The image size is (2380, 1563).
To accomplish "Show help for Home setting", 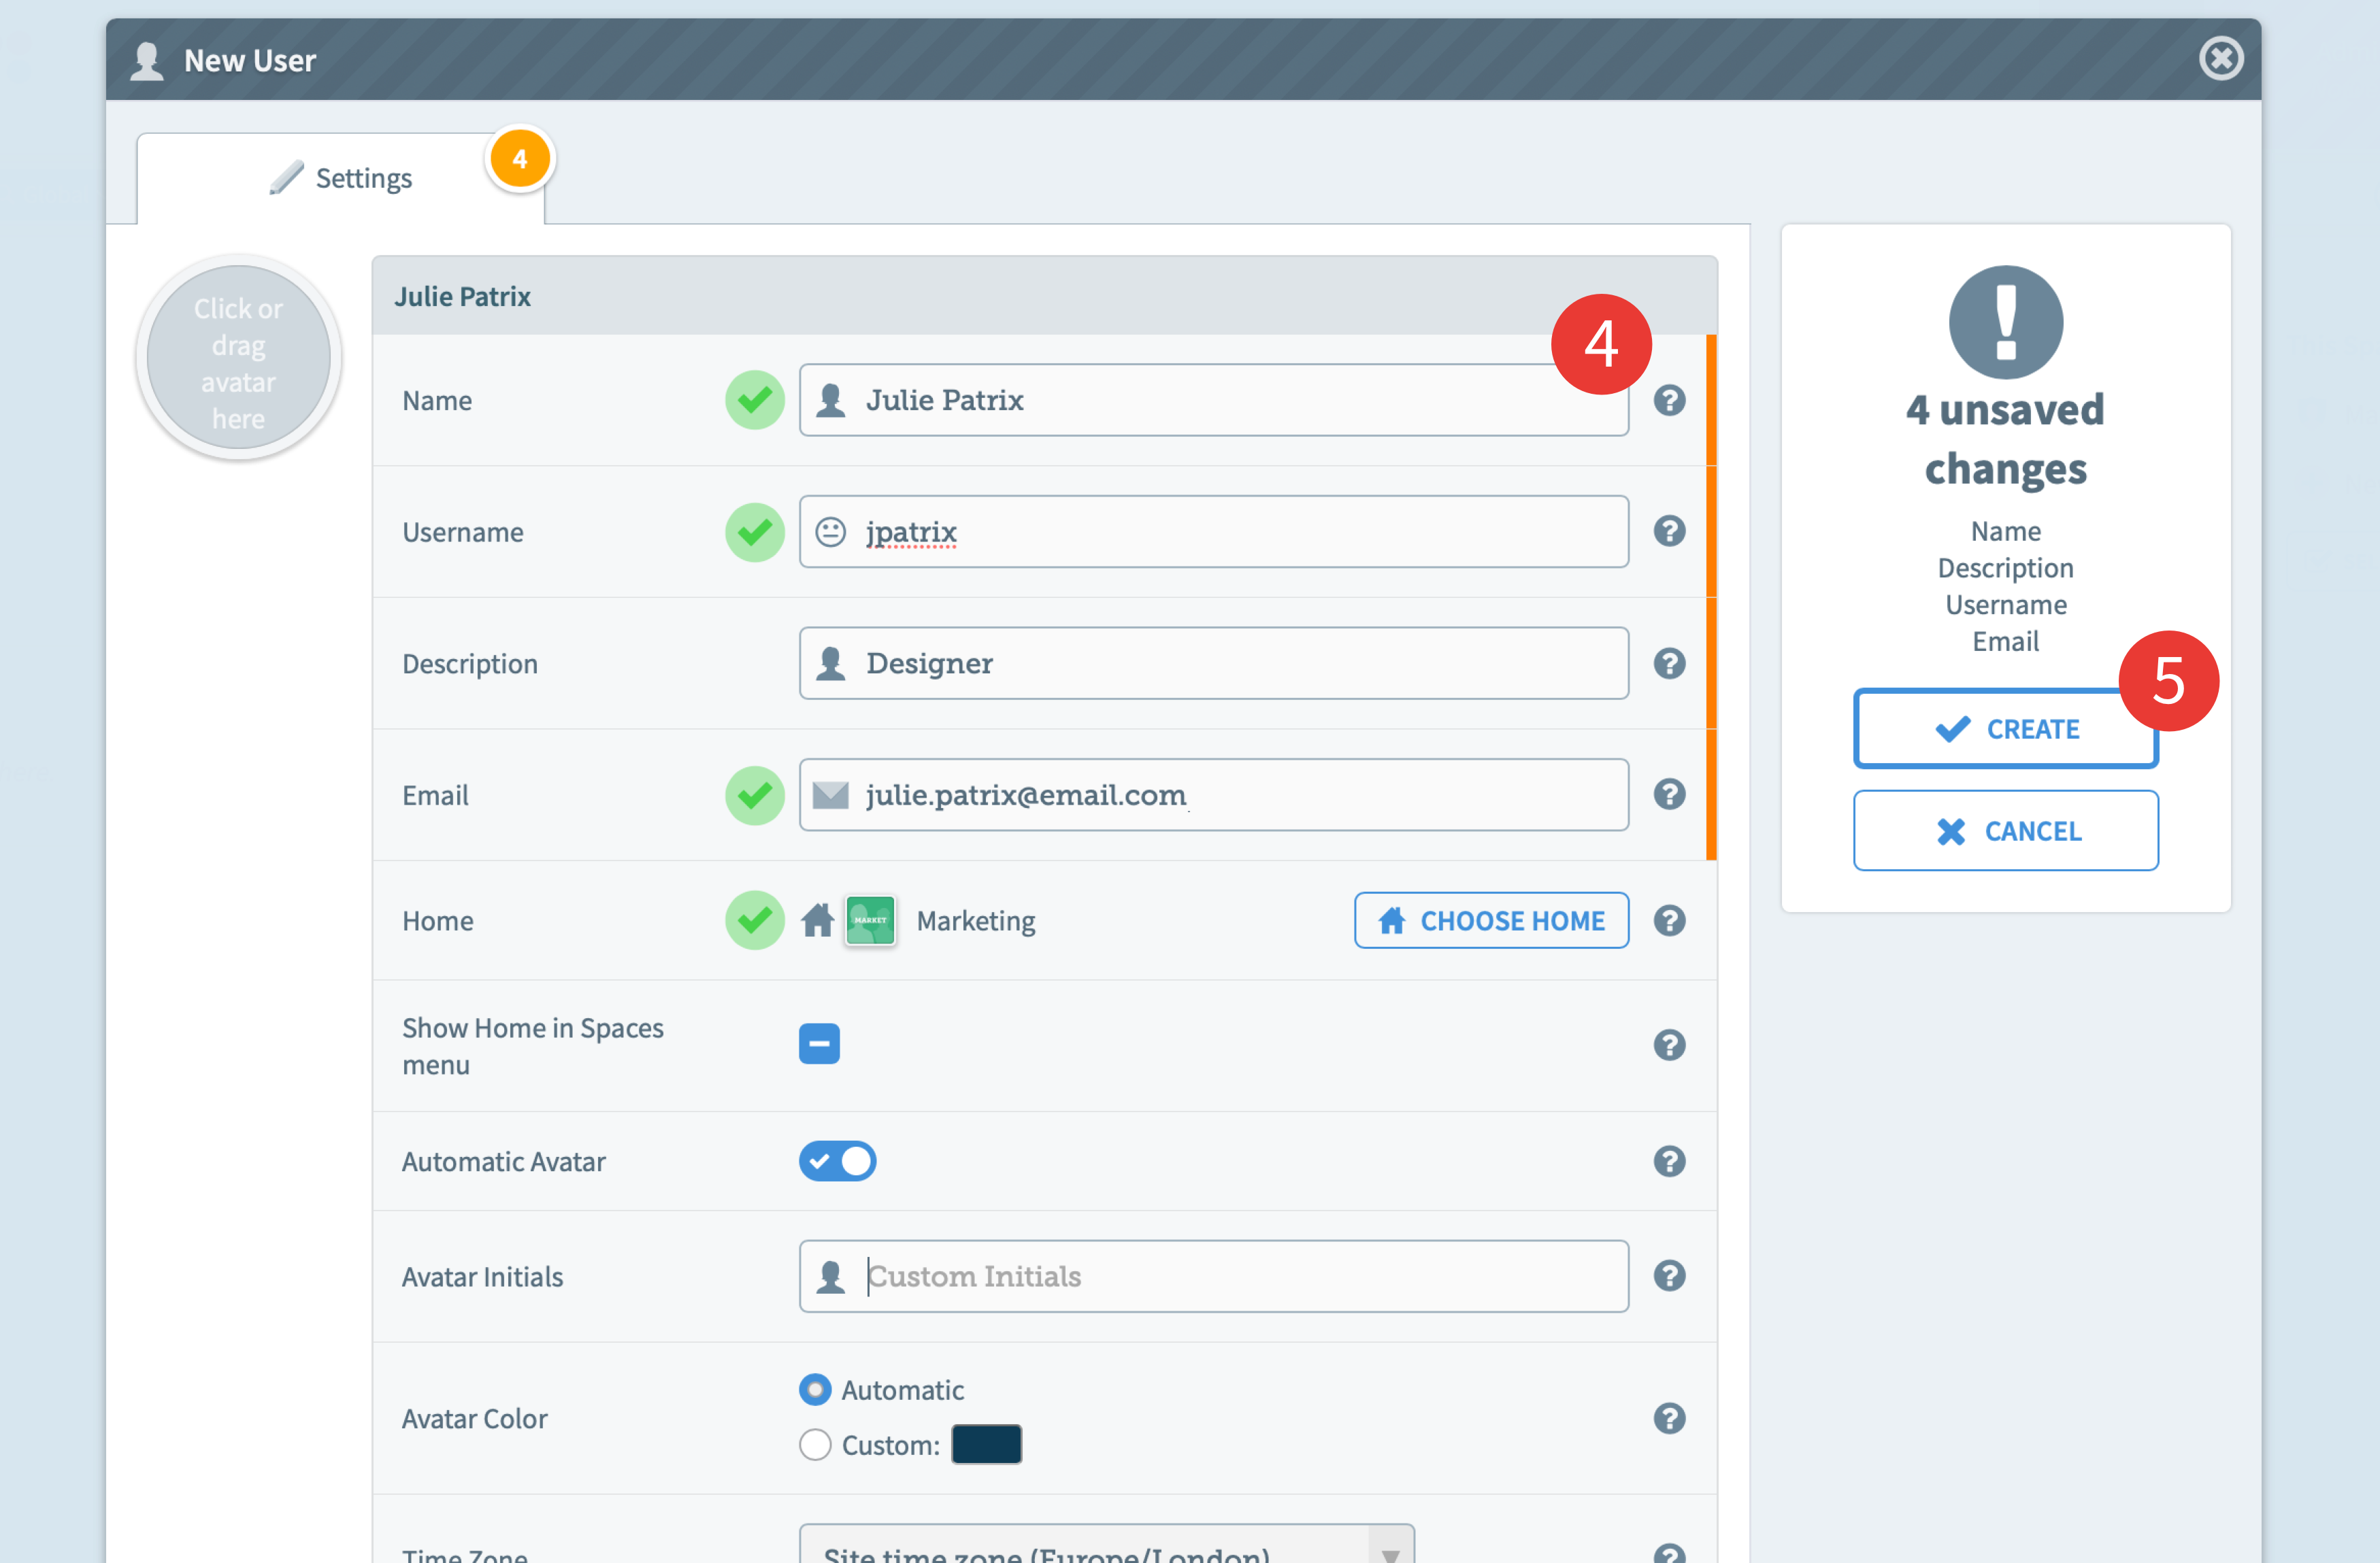I will point(1669,920).
